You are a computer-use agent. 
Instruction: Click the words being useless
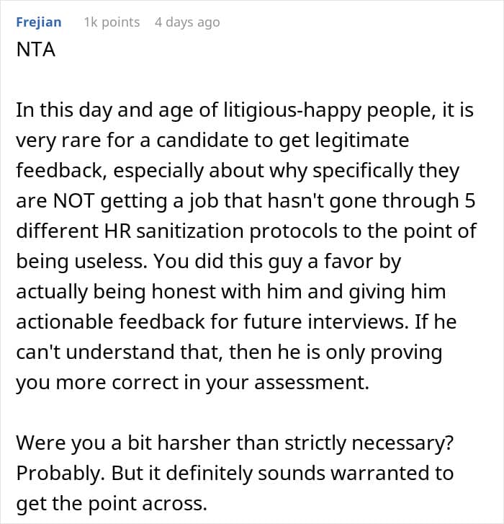tap(81, 262)
